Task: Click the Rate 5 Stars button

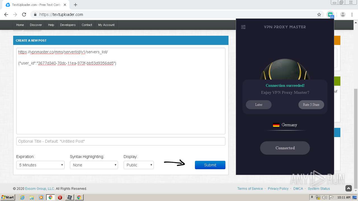Action: [311, 105]
